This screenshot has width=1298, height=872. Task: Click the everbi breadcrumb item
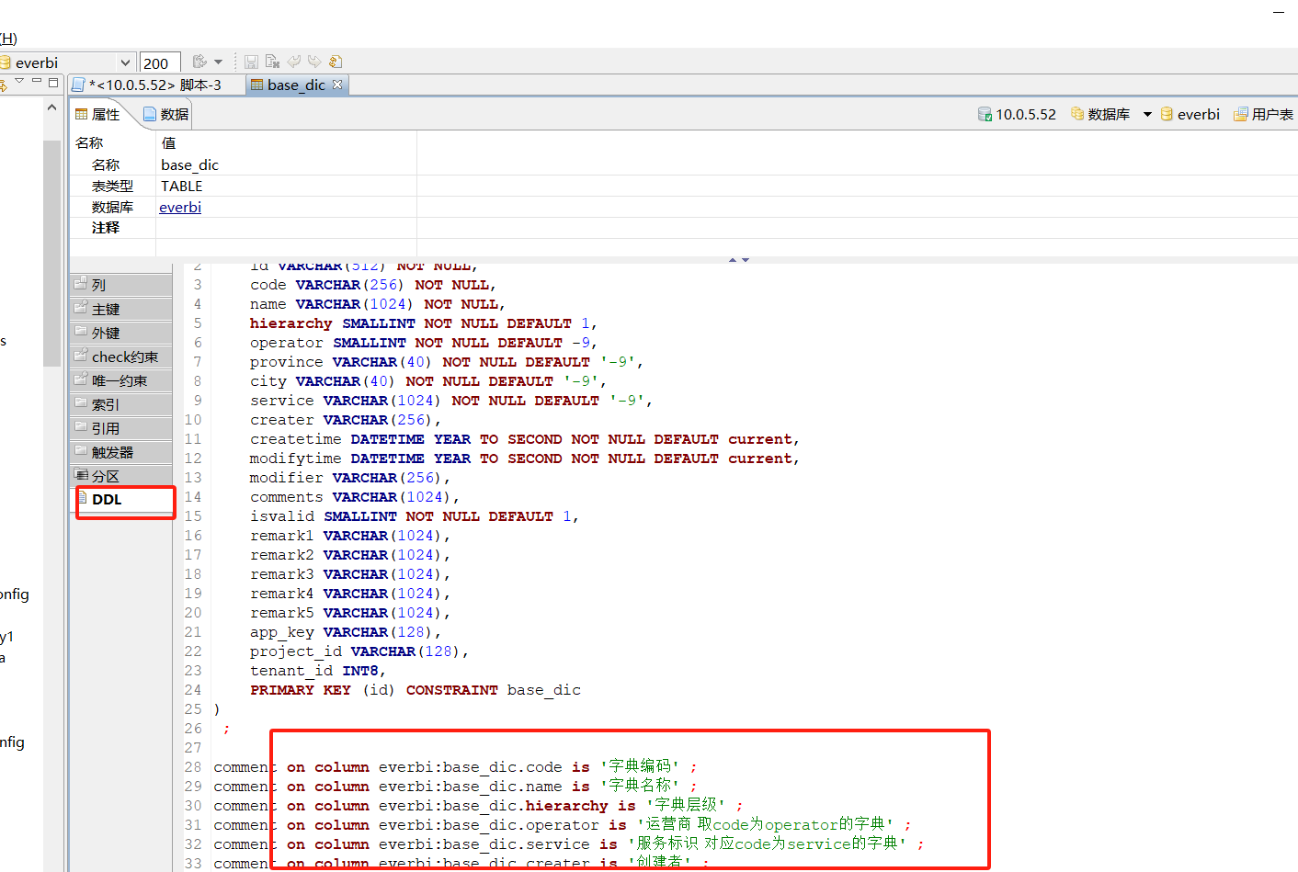click(1190, 114)
